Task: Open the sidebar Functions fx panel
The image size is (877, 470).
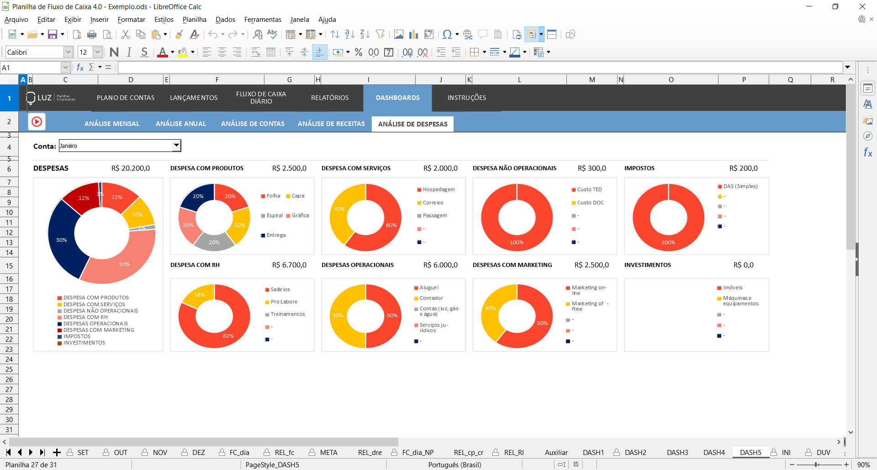Action: [x=868, y=152]
